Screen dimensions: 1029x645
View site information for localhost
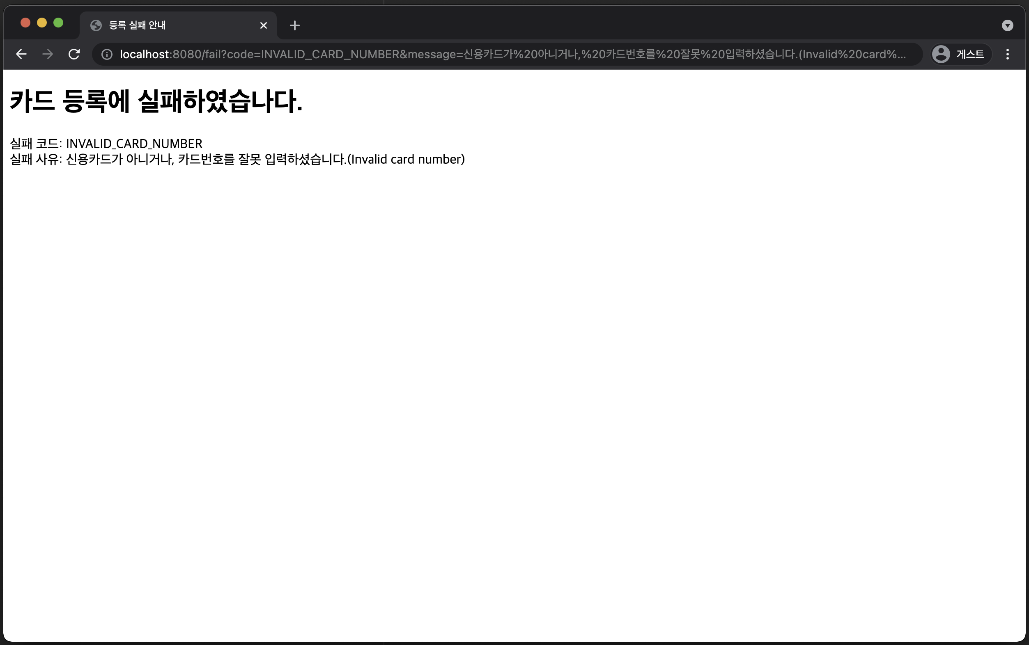(107, 54)
